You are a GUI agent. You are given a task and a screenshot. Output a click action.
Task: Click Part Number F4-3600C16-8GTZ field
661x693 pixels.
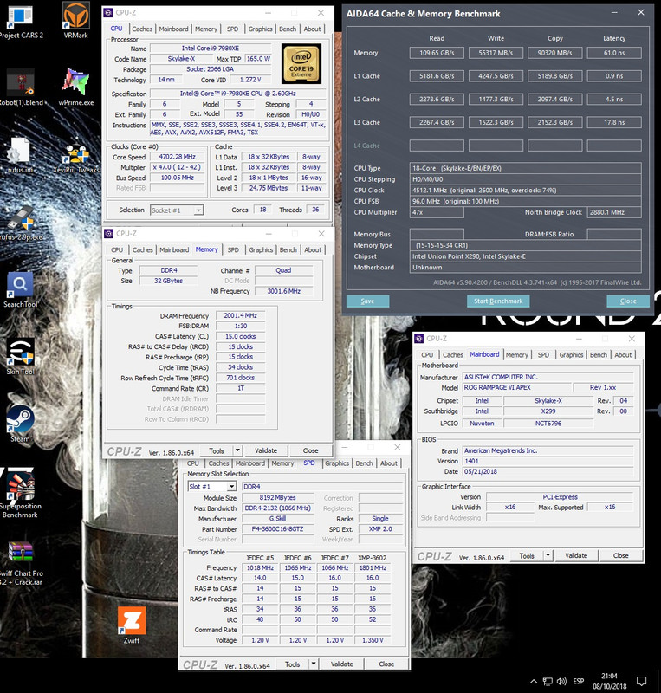277,529
